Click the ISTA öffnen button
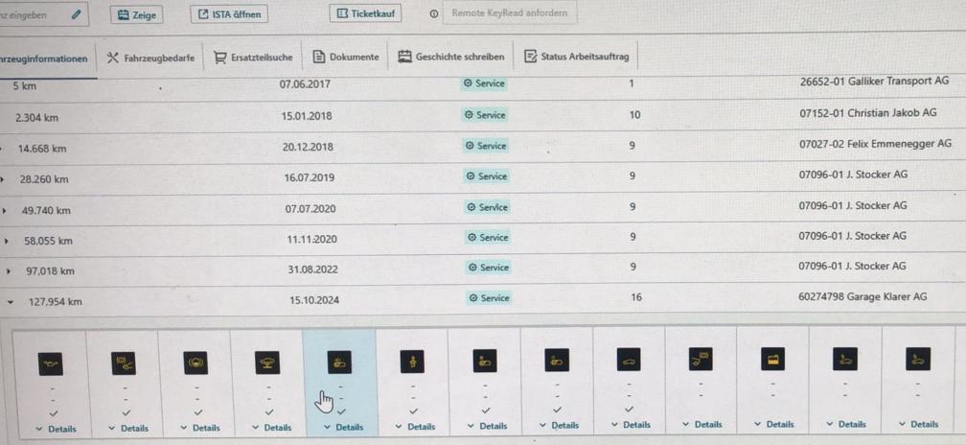The image size is (966, 445). tap(228, 14)
